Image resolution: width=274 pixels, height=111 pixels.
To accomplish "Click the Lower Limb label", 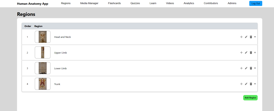I will [60, 68].
